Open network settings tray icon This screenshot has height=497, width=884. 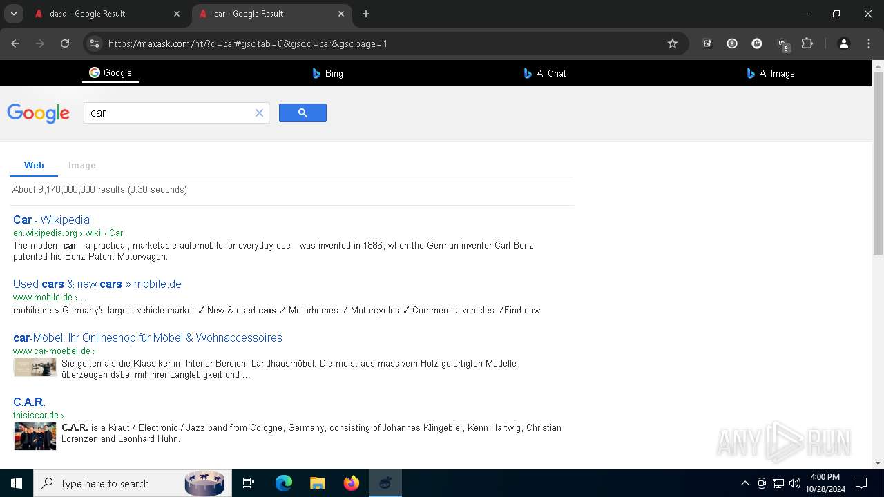pos(778,483)
